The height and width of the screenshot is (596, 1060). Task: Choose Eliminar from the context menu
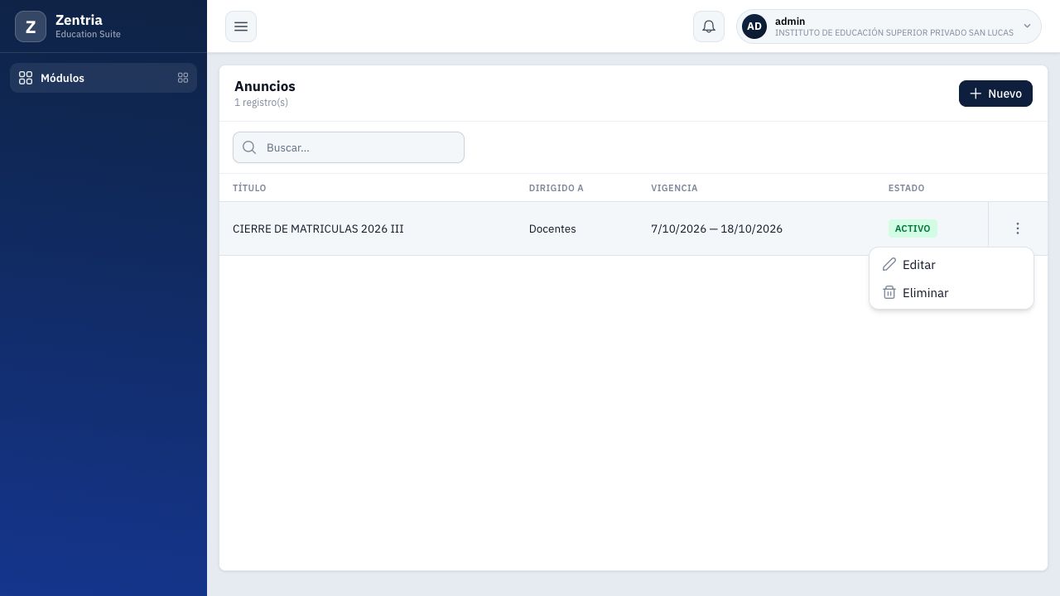coord(952,293)
